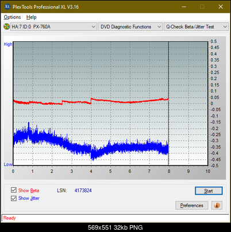Open the Help menu

pyautogui.click(x=32, y=17)
